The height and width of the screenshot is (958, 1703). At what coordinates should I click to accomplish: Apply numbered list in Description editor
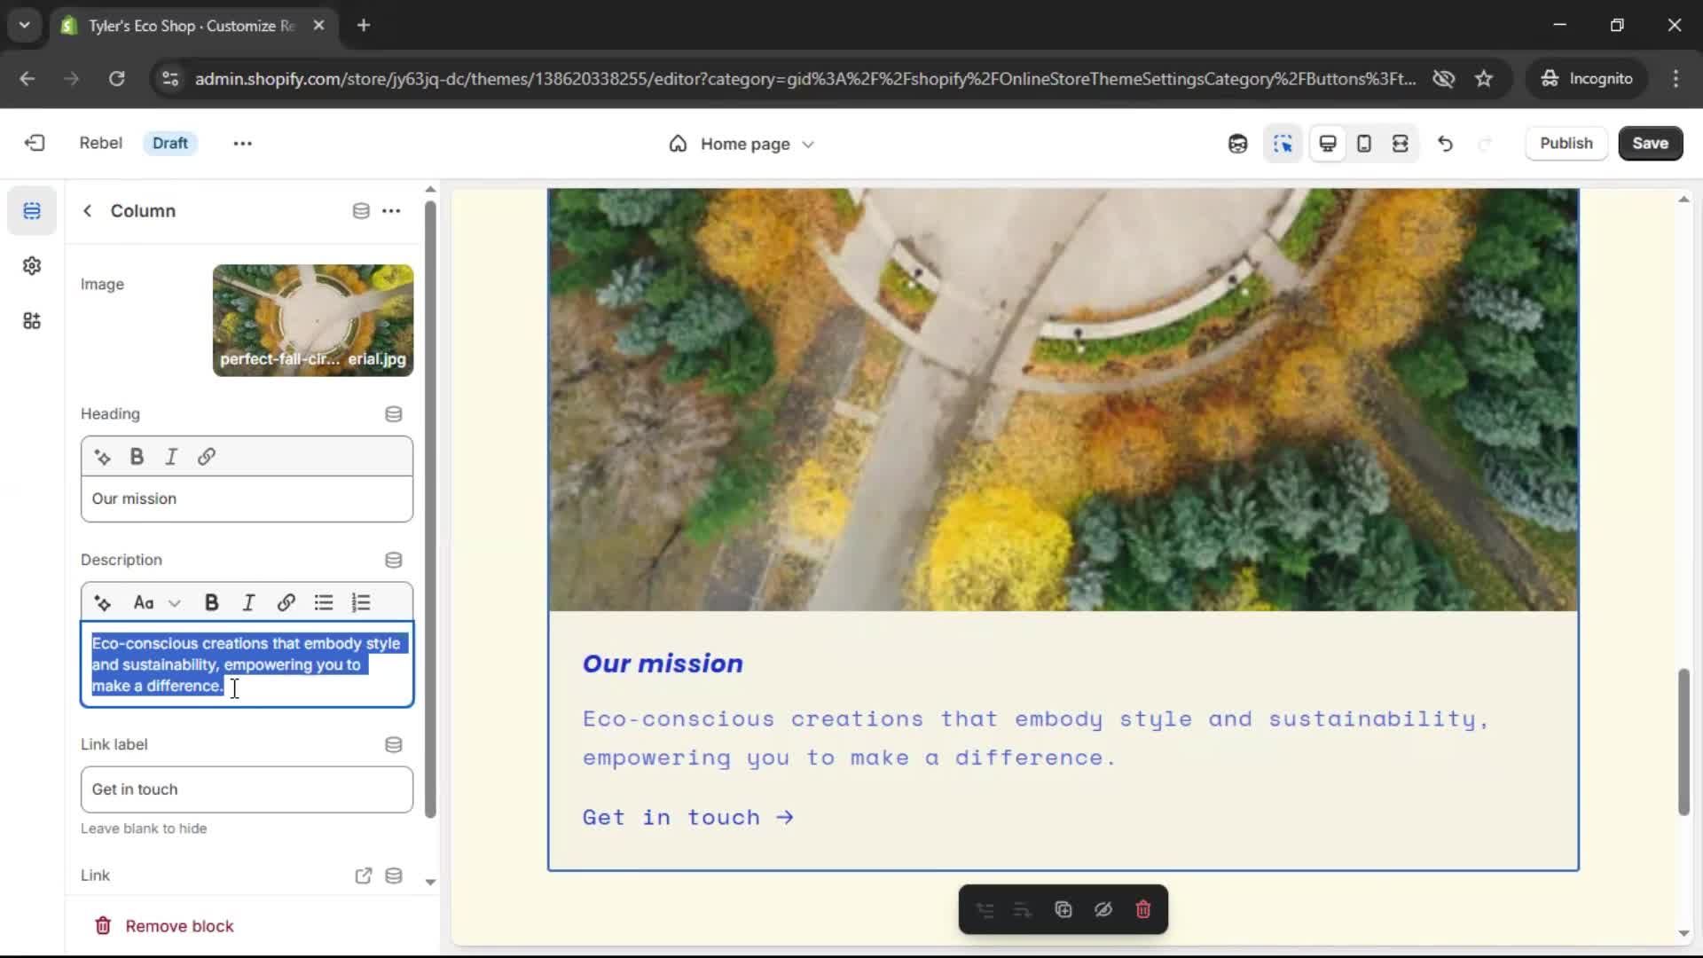[x=361, y=603]
